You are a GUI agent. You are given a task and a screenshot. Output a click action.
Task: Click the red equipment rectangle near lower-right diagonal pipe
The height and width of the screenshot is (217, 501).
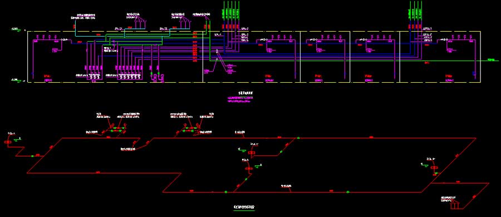click(x=435, y=168)
